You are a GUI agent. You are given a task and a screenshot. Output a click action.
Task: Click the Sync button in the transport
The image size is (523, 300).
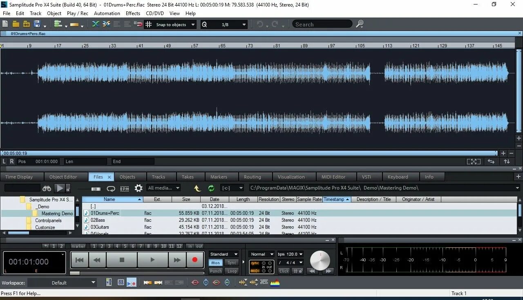point(232,262)
